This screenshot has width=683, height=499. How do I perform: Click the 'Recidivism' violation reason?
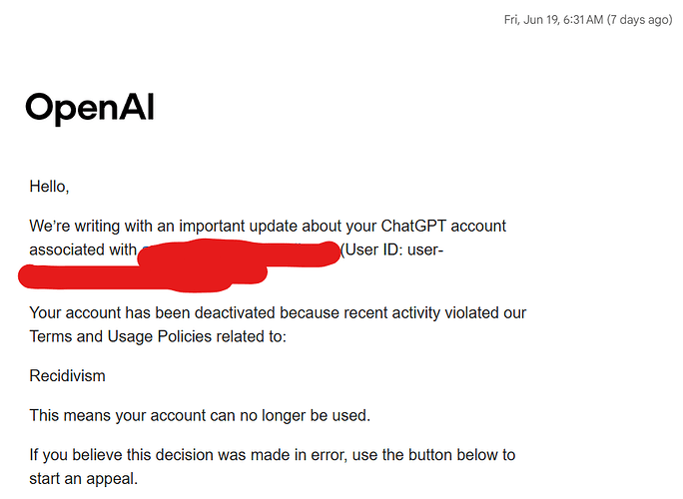[x=68, y=376]
